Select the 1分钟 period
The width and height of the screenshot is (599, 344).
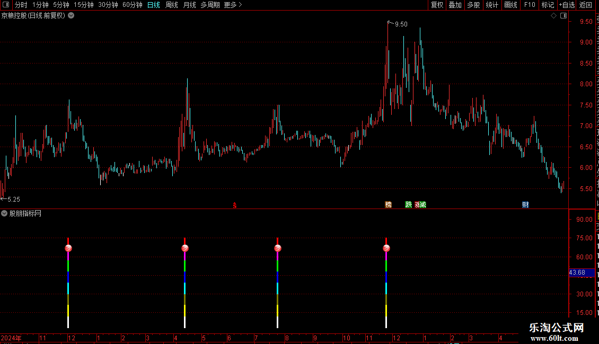coord(40,5)
